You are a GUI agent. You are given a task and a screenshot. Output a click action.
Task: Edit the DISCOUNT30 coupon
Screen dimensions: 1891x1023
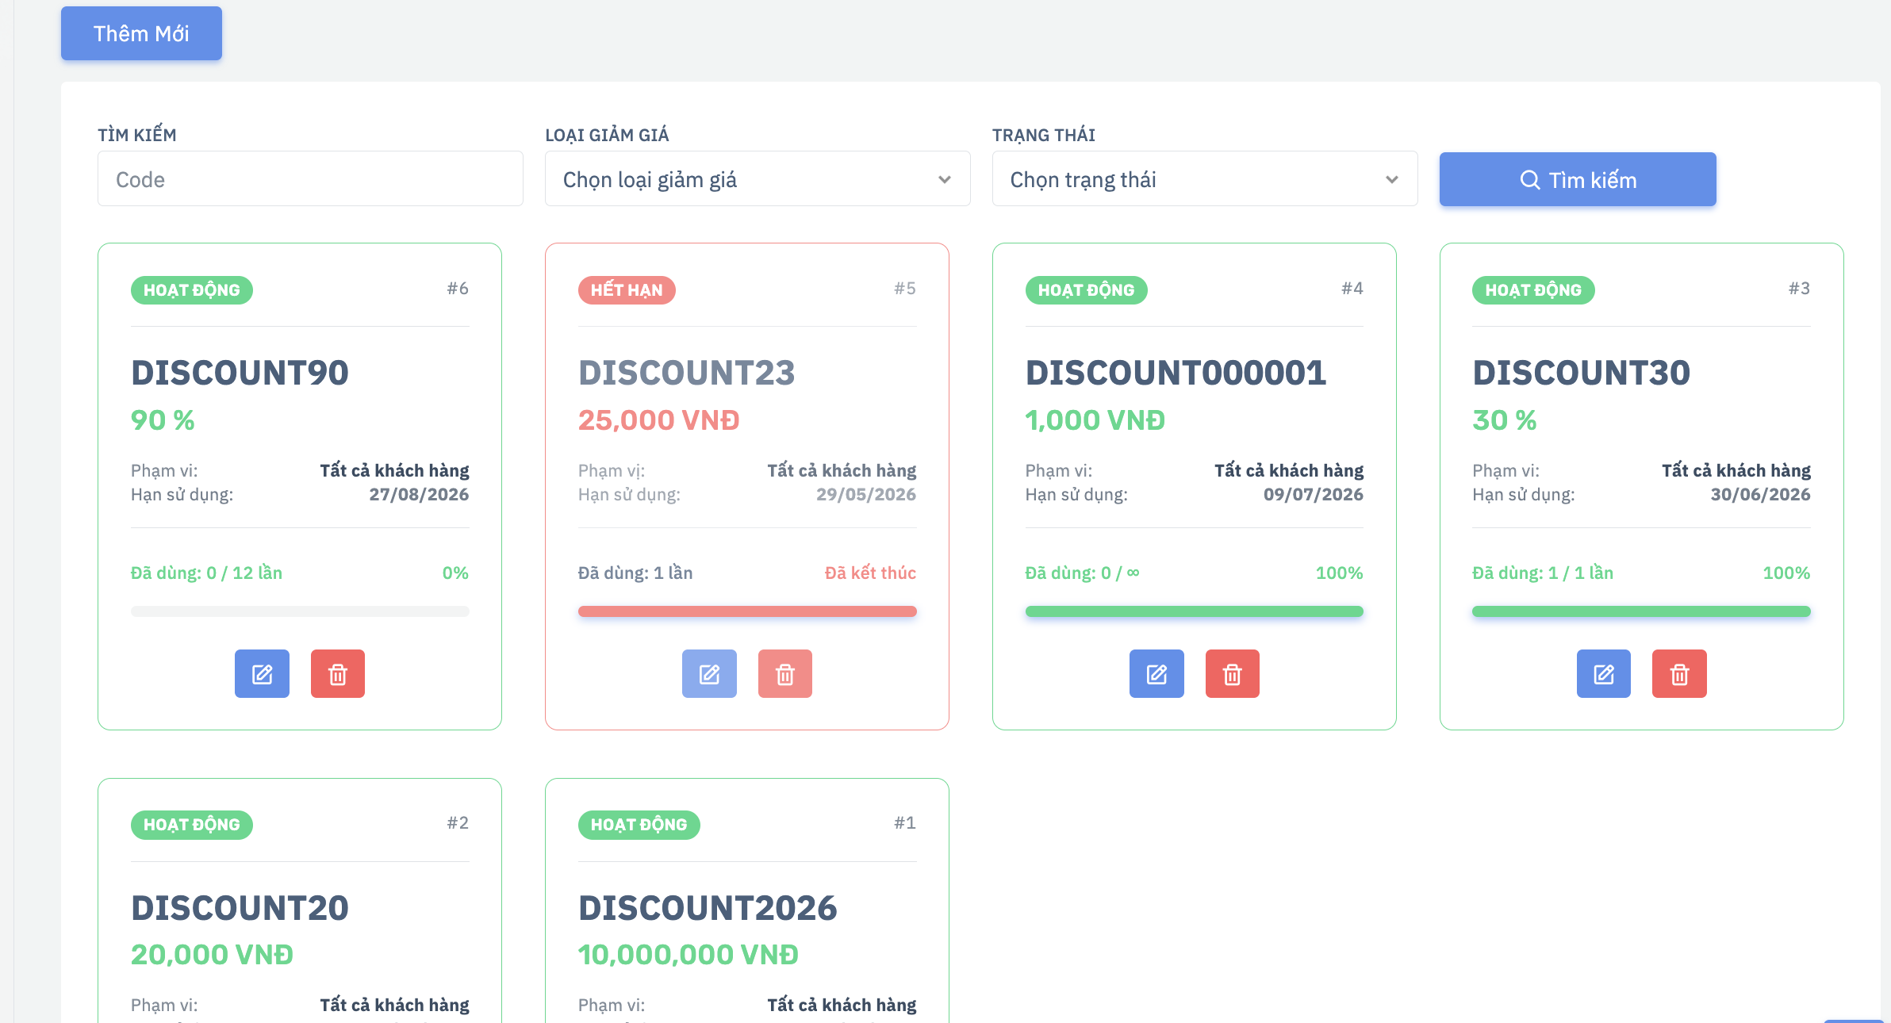tap(1604, 674)
